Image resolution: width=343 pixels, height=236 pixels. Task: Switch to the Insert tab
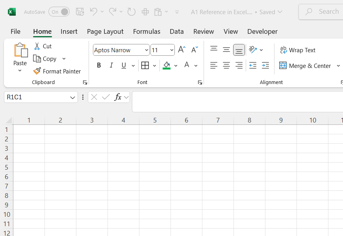[x=69, y=32]
